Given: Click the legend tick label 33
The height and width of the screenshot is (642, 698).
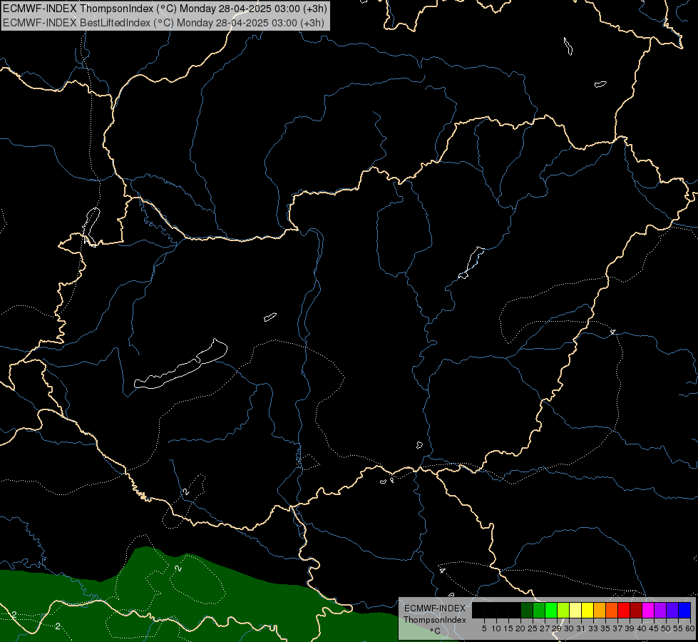Looking at the screenshot, I should tap(593, 628).
